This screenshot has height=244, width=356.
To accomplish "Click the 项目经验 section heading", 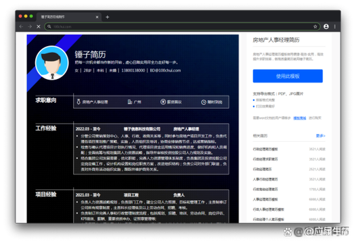I will 46,195.
